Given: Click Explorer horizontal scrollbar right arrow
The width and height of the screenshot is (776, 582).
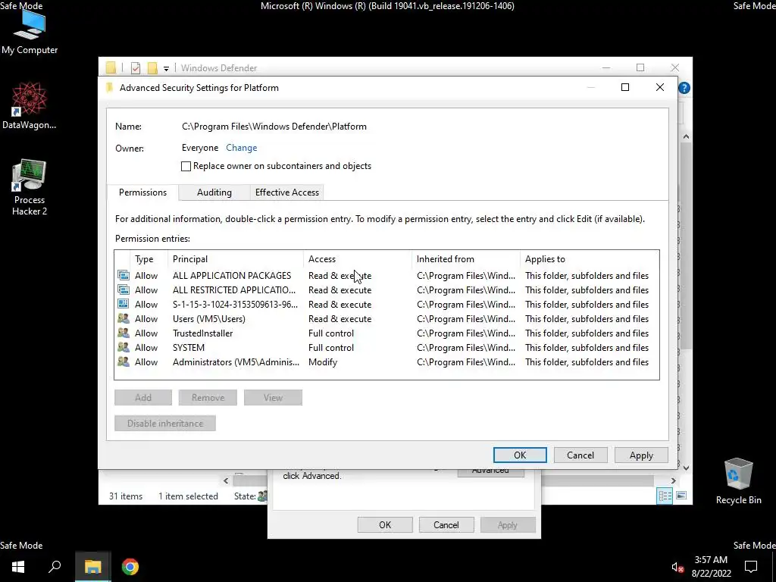Looking at the screenshot, I should (673, 480).
